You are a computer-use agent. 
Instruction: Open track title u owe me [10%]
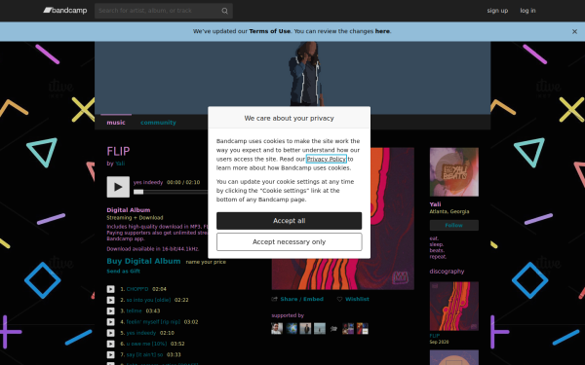[146, 344]
